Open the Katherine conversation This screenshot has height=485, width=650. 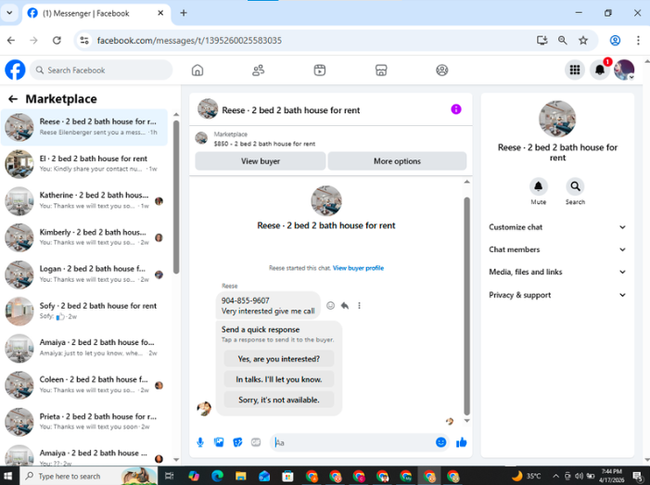84,200
